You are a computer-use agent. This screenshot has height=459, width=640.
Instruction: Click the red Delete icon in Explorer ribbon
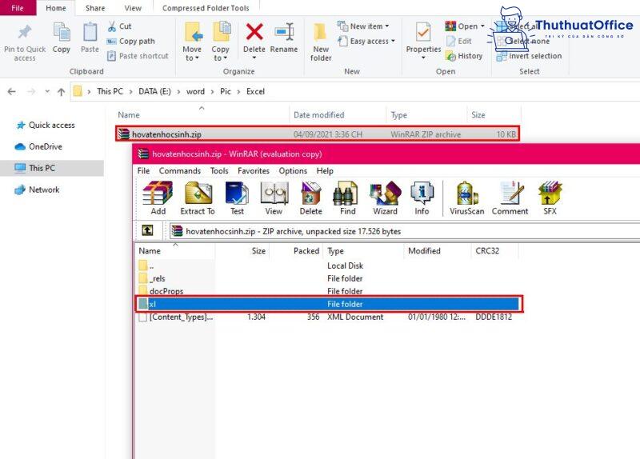tap(254, 33)
